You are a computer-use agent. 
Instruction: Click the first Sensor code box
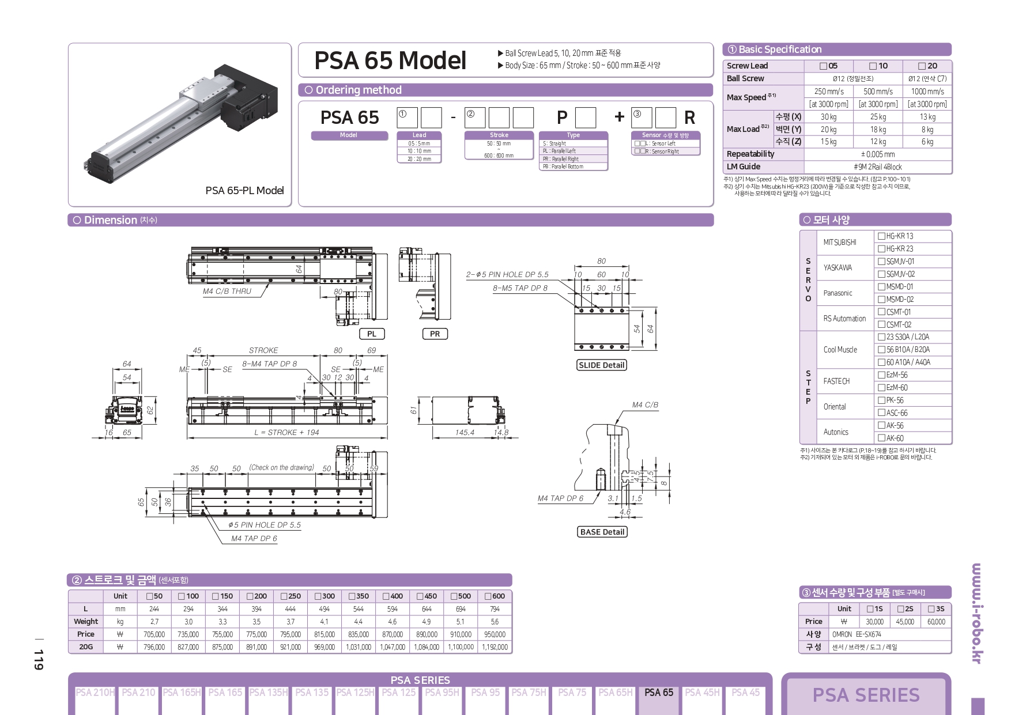click(642, 118)
